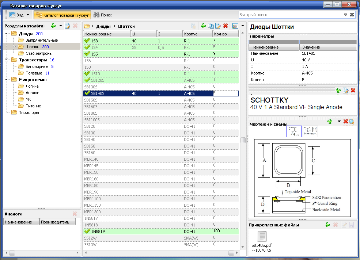Open the quick search history dropdown

click(x=345, y=15)
